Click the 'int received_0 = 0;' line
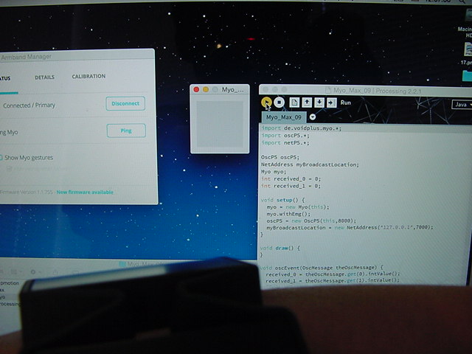 291,178
